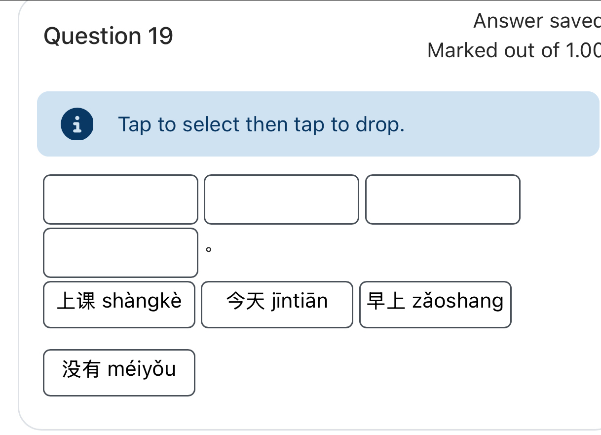The height and width of the screenshot is (435, 601).
Task: Click the Tap to select instruction text
Action: point(262,124)
